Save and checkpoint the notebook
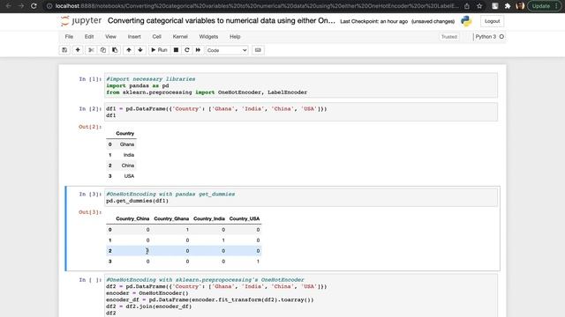565x317 pixels. 64,50
